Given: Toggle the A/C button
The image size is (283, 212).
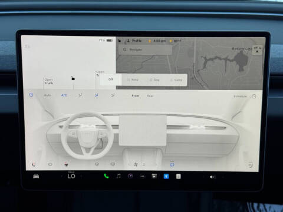Looking at the screenshot, I should pos(64,95).
